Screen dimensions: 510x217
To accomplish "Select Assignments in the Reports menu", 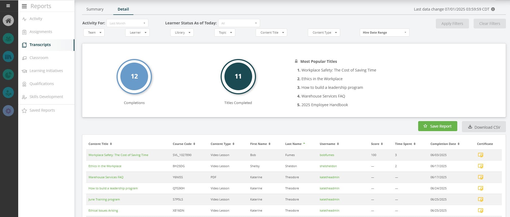I will tap(41, 32).
